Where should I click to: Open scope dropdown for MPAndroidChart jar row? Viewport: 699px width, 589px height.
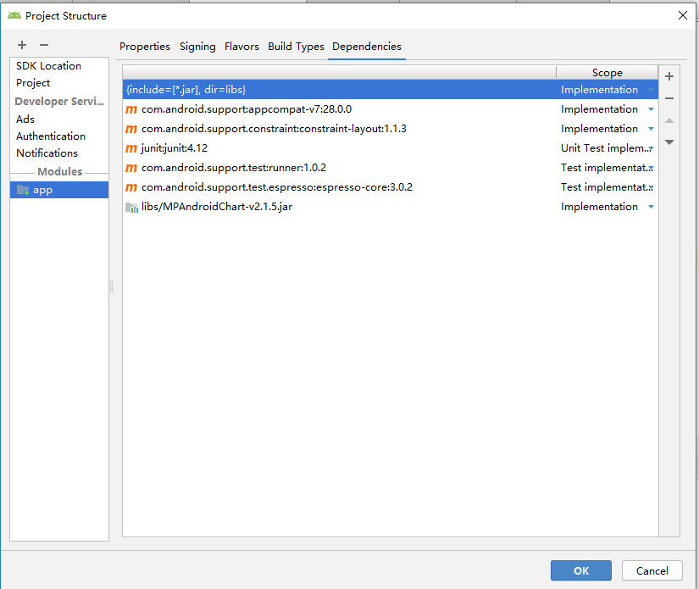click(x=651, y=208)
